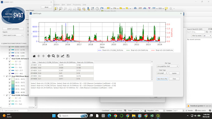The width and height of the screenshot is (212, 119).
Task: Click the rotation value spinner
Action: point(183,111)
